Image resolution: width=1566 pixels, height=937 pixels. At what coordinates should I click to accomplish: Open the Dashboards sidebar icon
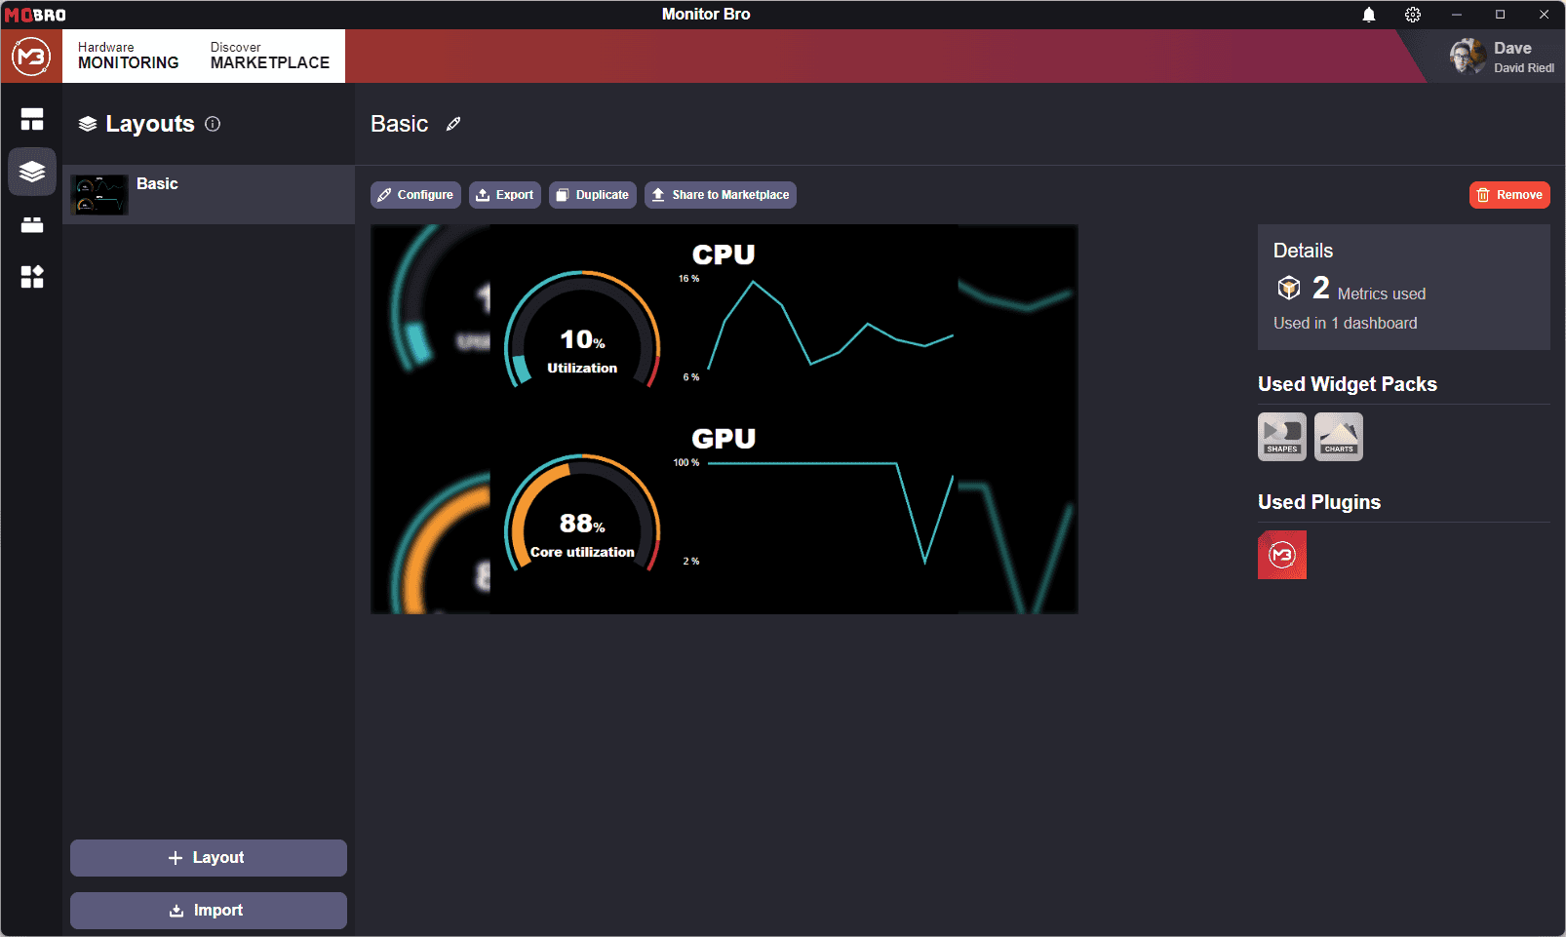(32, 119)
